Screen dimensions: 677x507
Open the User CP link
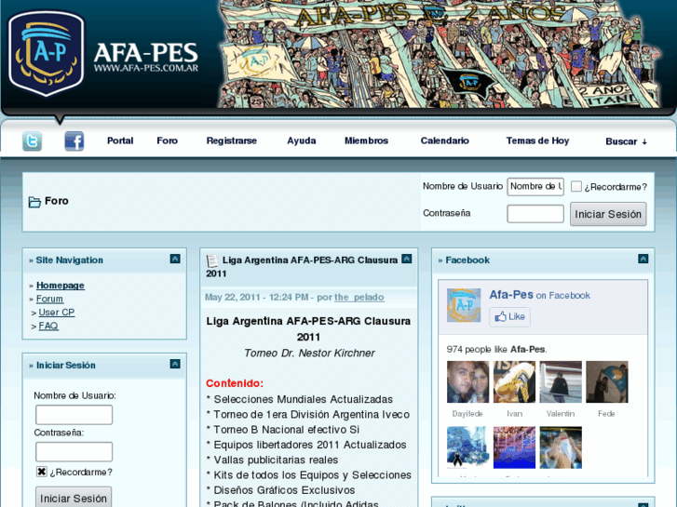pos(57,312)
